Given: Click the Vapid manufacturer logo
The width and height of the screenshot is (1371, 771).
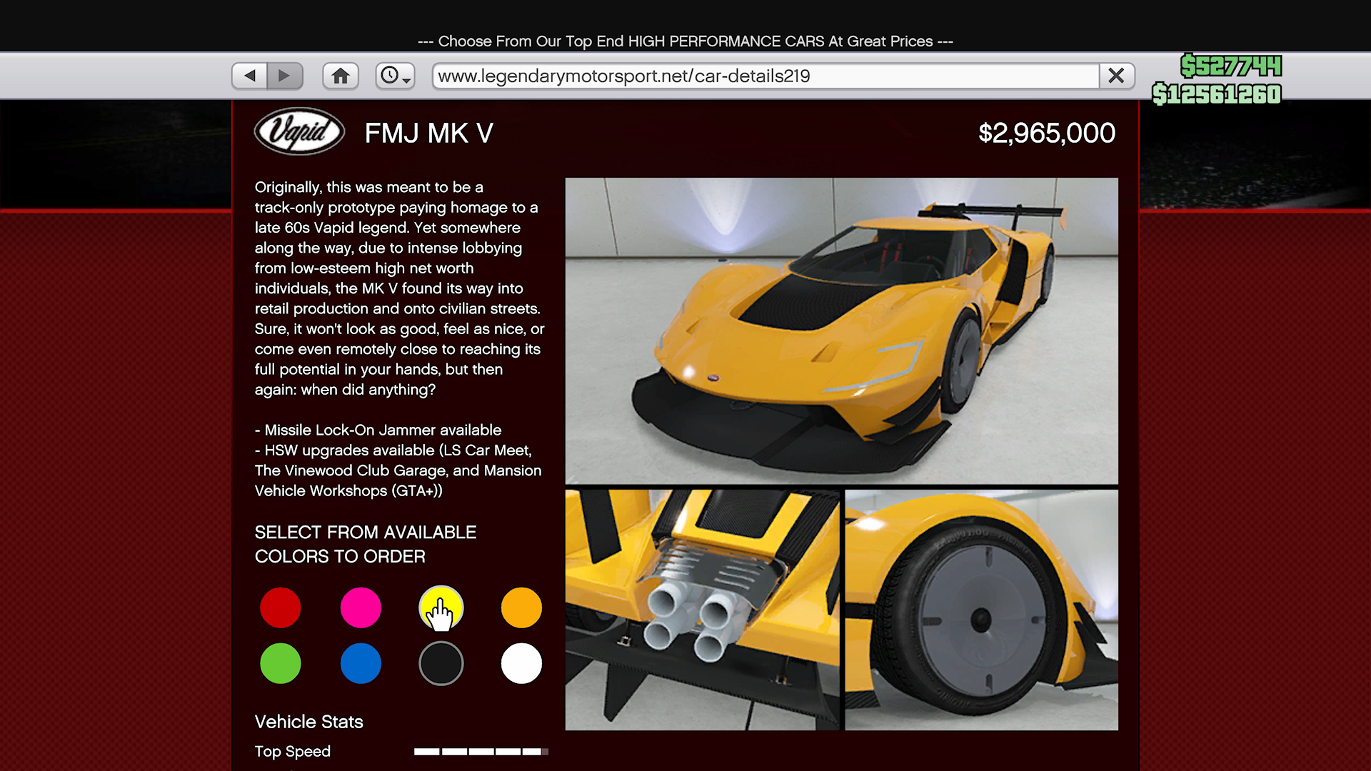Looking at the screenshot, I should [300, 132].
